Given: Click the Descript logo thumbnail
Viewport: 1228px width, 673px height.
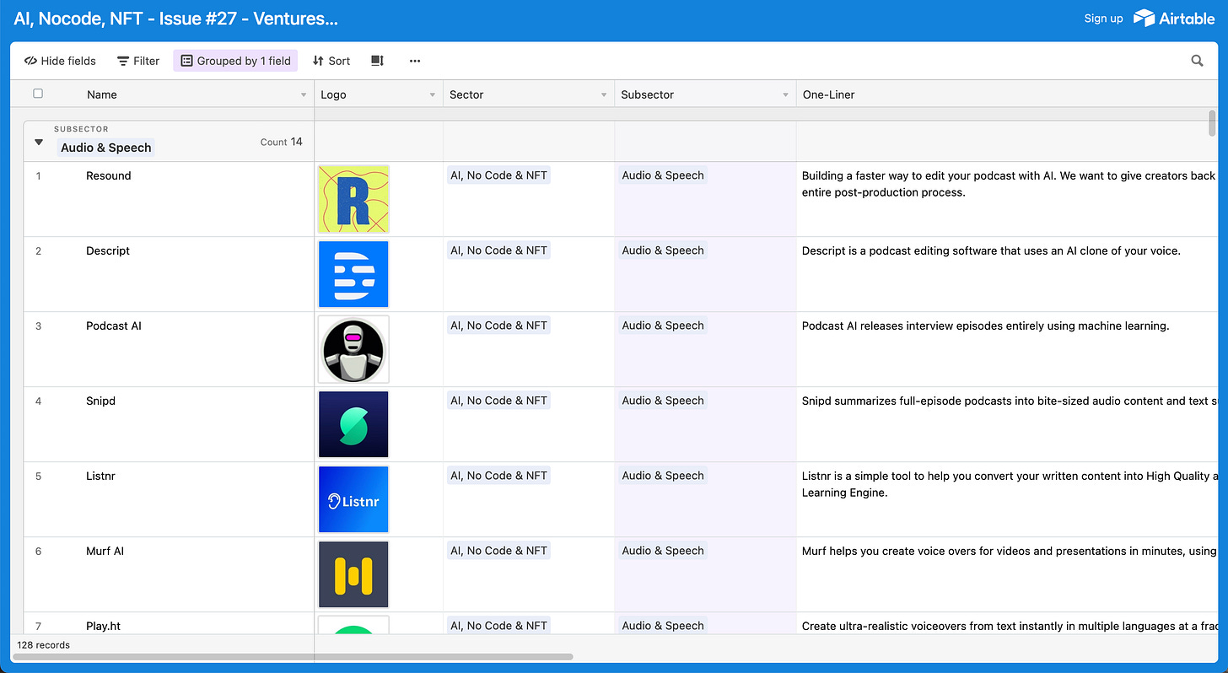Looking at the screenshot, I should [353, 274].
